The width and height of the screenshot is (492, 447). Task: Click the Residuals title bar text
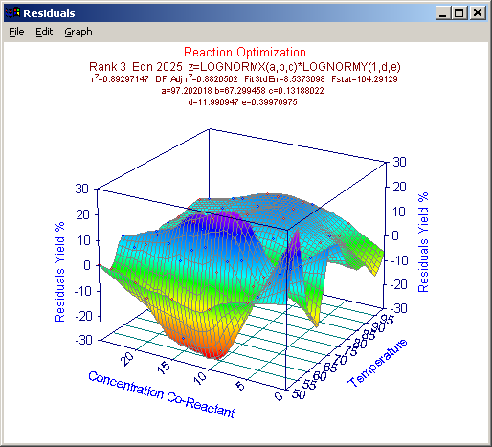[x=49, y=13]
